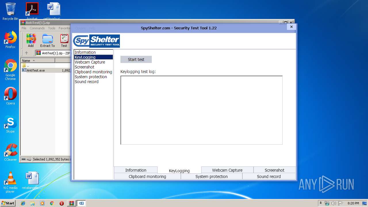This screenshot has width=368, height=207.
Task: Show hidden system tray icons arrow
Action: (321, 203)
